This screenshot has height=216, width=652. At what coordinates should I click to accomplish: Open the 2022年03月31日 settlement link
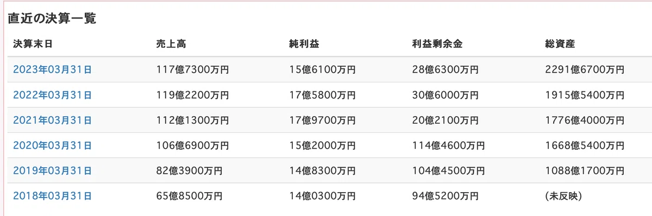[52, 95]
